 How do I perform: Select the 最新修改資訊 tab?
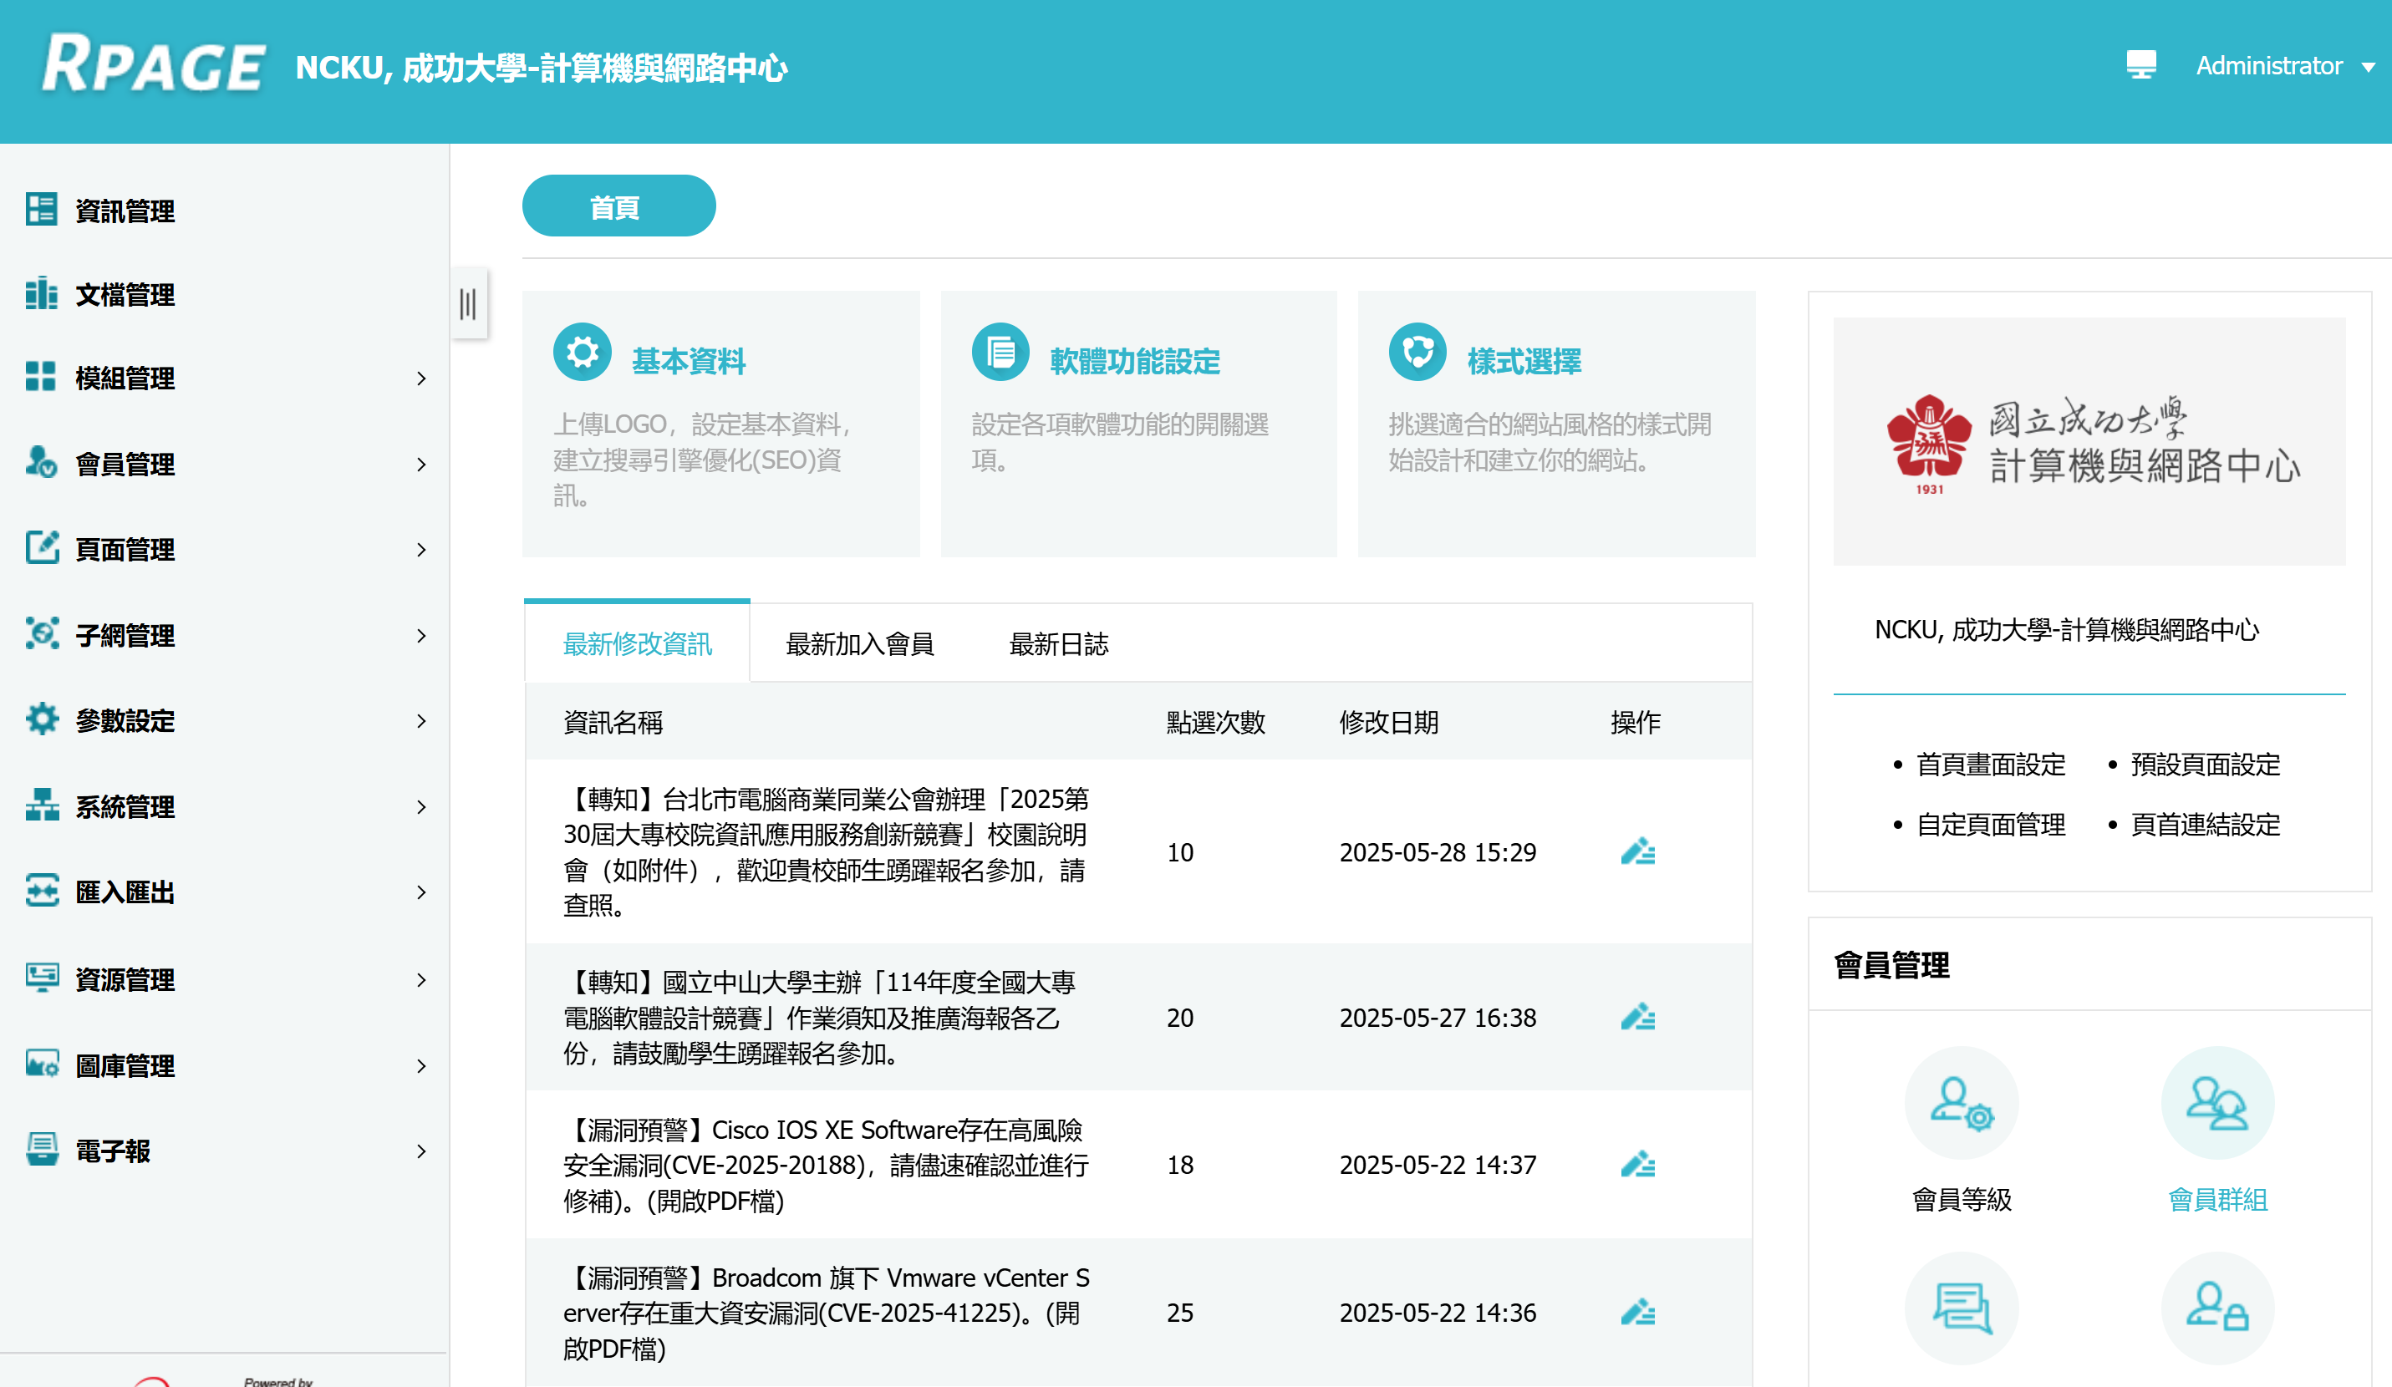[x=637, y=643]
